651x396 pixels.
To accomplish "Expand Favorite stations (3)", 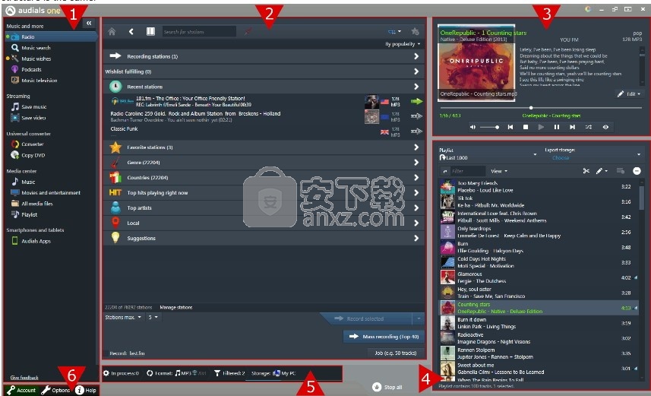I will click(x=264, y=147).
